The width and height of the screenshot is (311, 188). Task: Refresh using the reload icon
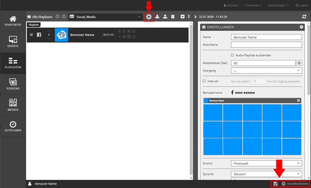pyautogui.click(x=305, y=17)
